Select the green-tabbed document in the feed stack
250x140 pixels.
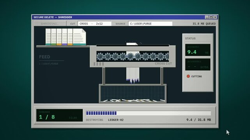(53, 37)
